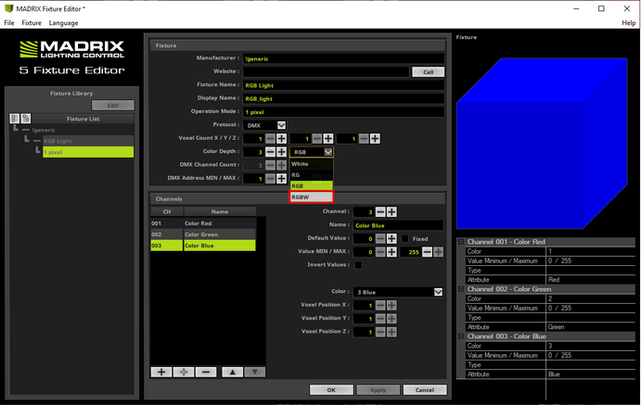Increase the Value MIN with its plus button

pyautogui.click(x=391, y=252)
